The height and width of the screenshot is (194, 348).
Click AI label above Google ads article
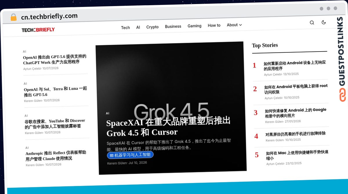tap(26, 116)
